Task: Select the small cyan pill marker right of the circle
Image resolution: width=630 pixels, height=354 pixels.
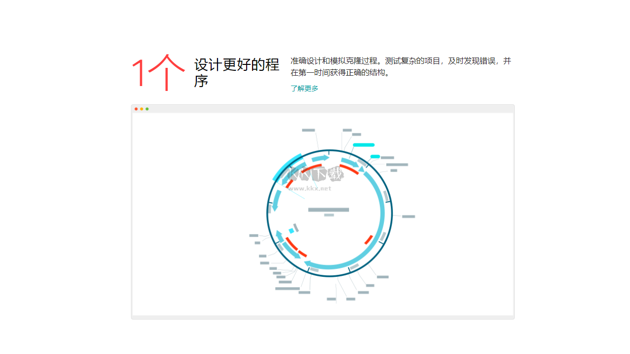Action: (x=374, y=156)
